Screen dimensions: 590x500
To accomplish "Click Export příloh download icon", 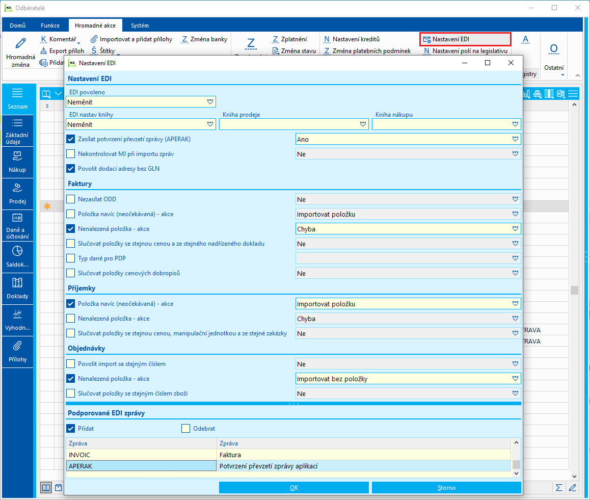I will tap(44, 50).
